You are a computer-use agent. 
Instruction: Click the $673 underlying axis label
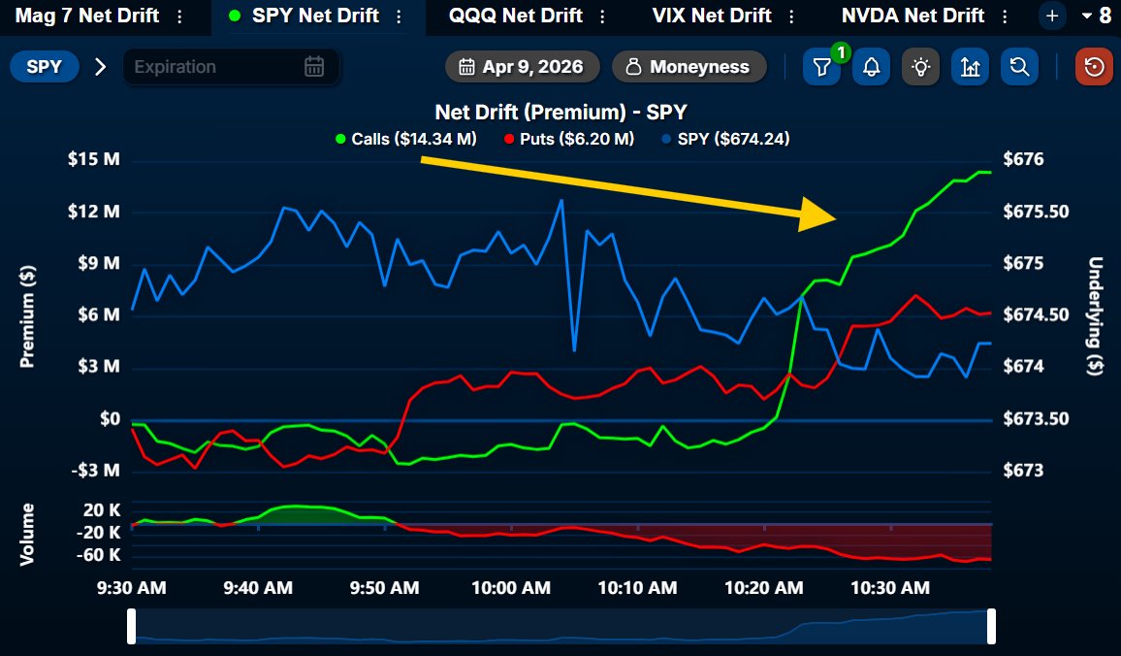[x=1023, y=471]
